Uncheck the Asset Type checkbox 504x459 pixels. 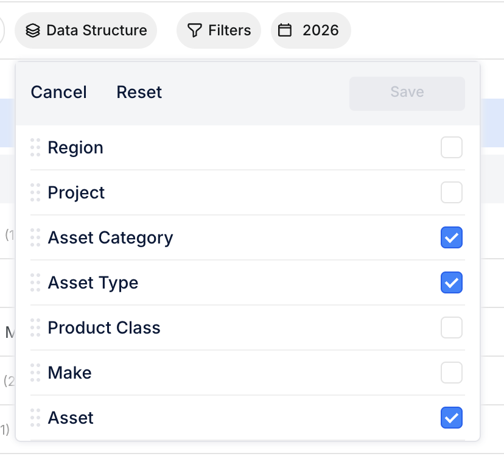pyautogui.click(x=451, y=282)
